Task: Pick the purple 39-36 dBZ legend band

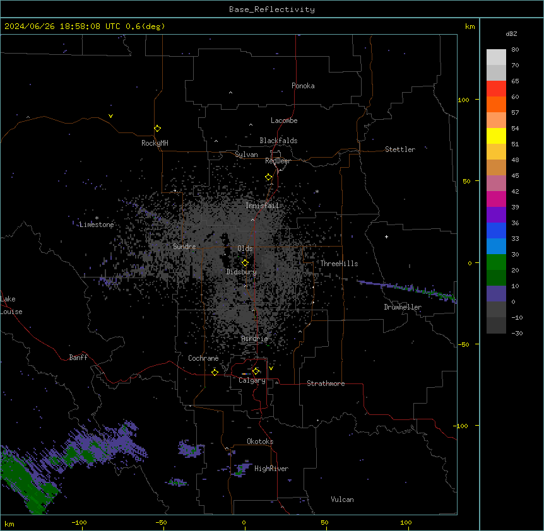Action: click(x=496, y=214)
